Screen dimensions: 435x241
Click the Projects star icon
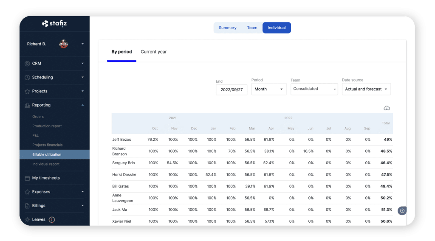(x=27, y=91)
